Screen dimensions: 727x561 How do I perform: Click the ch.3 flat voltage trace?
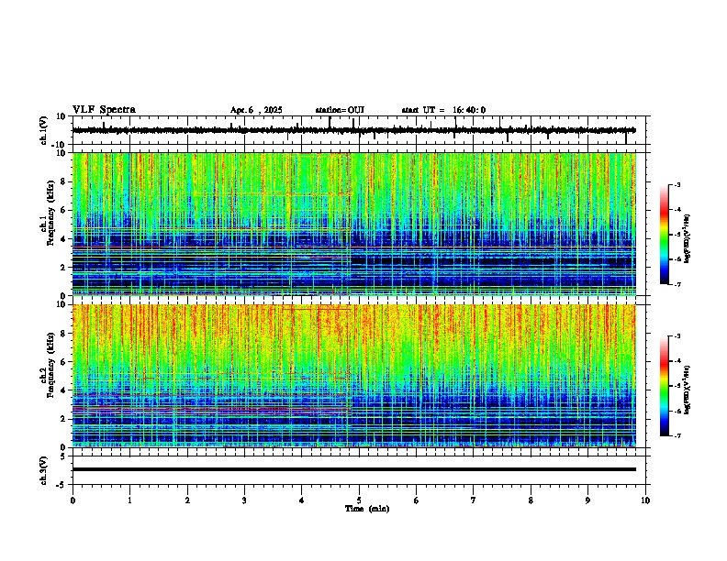(x=354, y=469)
